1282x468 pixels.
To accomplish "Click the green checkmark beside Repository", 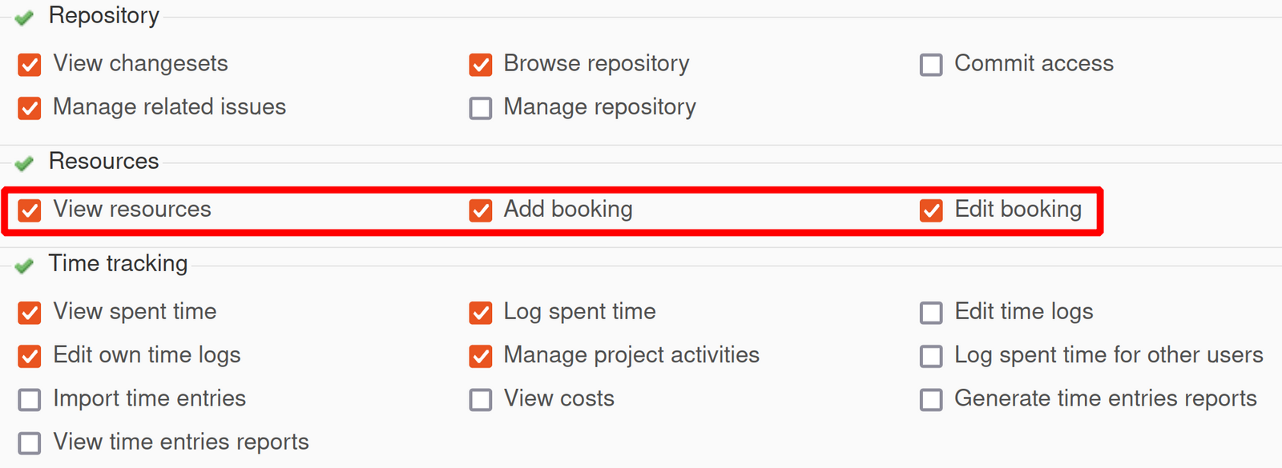I will (x=24, y=15).
